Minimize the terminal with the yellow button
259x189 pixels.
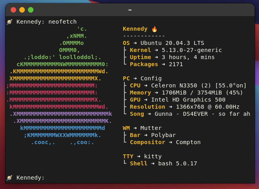(22, 10)
